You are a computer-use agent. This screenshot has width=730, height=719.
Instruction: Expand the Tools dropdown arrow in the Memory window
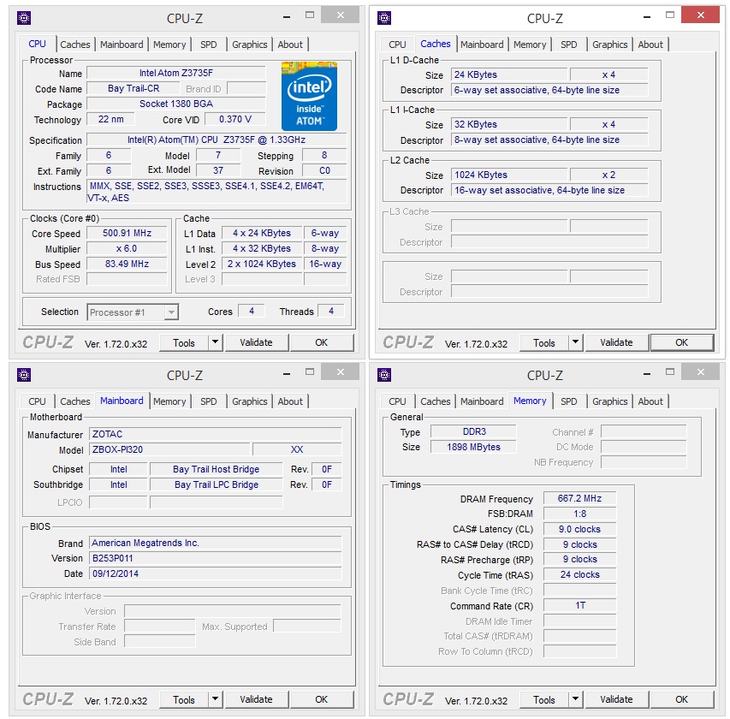[x=575, y=699]
